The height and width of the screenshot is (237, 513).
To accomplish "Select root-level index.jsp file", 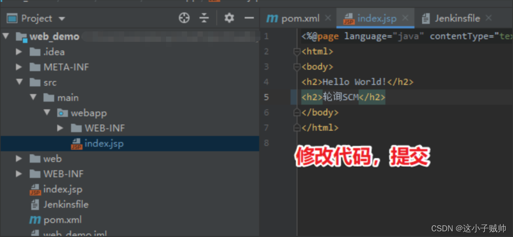I will point(63,189).
